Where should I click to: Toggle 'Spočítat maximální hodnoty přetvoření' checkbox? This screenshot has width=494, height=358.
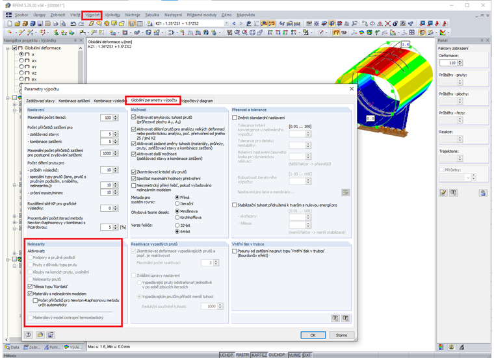pos(134,179)
